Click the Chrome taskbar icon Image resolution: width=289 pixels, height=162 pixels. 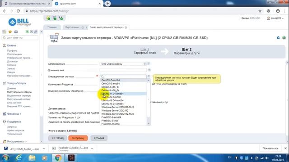(x=58, y=158)
